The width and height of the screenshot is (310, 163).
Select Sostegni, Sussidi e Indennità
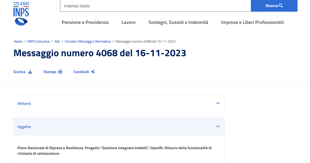pyautogui.click(x=178, y=22)
